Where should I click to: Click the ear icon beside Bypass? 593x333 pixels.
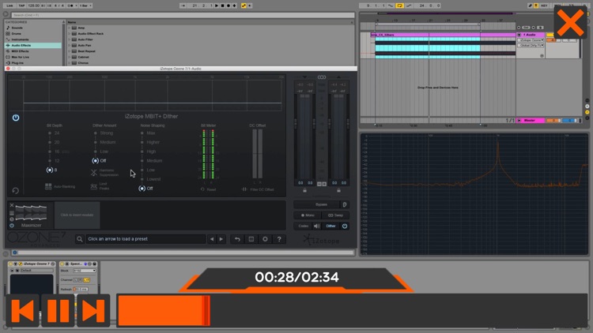click(x=345, y=204)
